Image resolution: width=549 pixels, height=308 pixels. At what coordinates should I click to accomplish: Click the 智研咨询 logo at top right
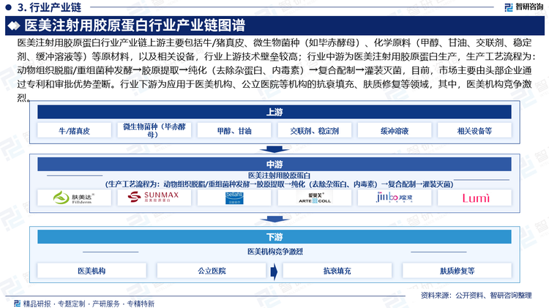click(524, 7)
